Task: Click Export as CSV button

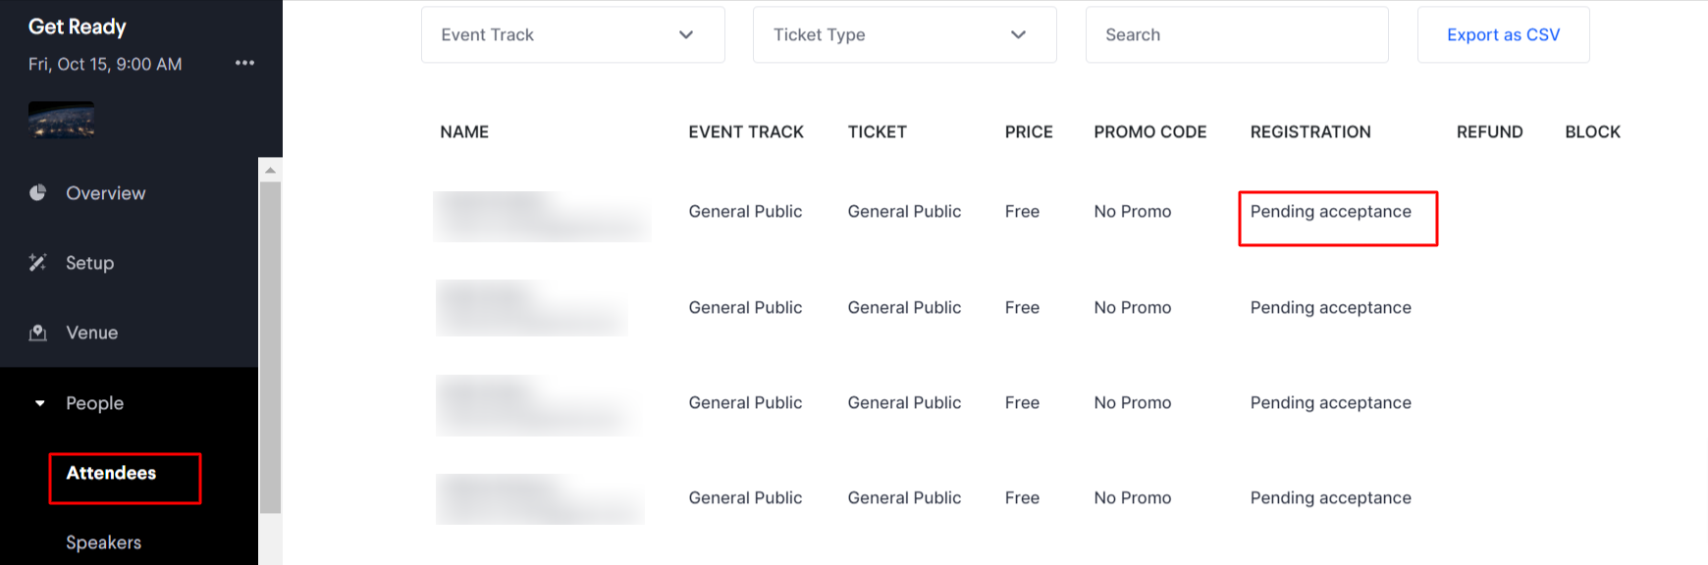Action: [x=1503, y=34]
